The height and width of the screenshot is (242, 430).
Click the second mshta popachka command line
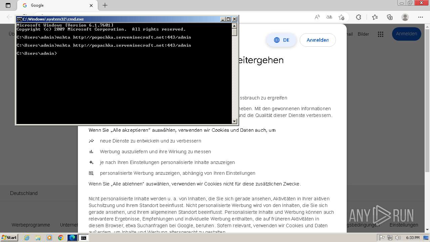tap(104, 45)
